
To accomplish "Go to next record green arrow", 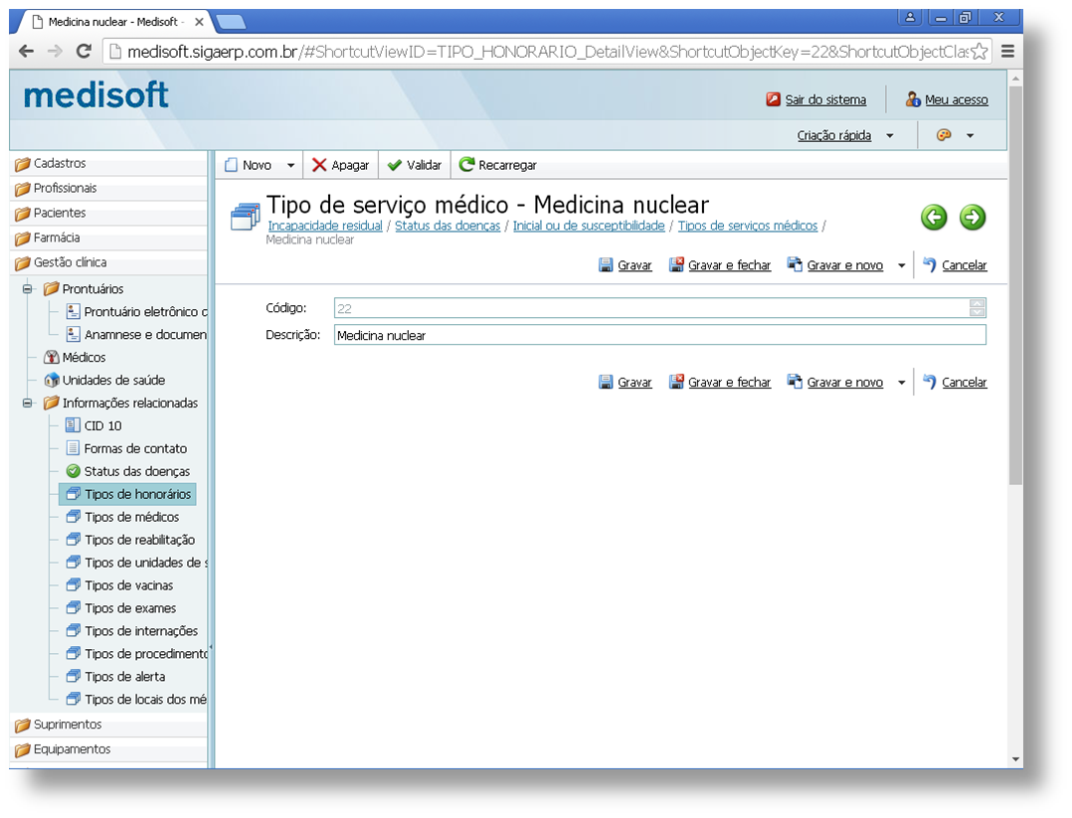I will [x=973, y=218].
